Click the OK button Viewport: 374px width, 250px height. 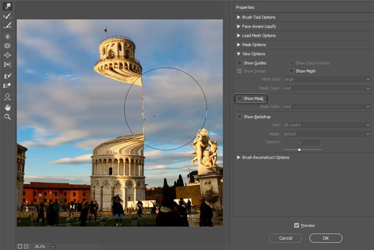[x=326, y=238]
